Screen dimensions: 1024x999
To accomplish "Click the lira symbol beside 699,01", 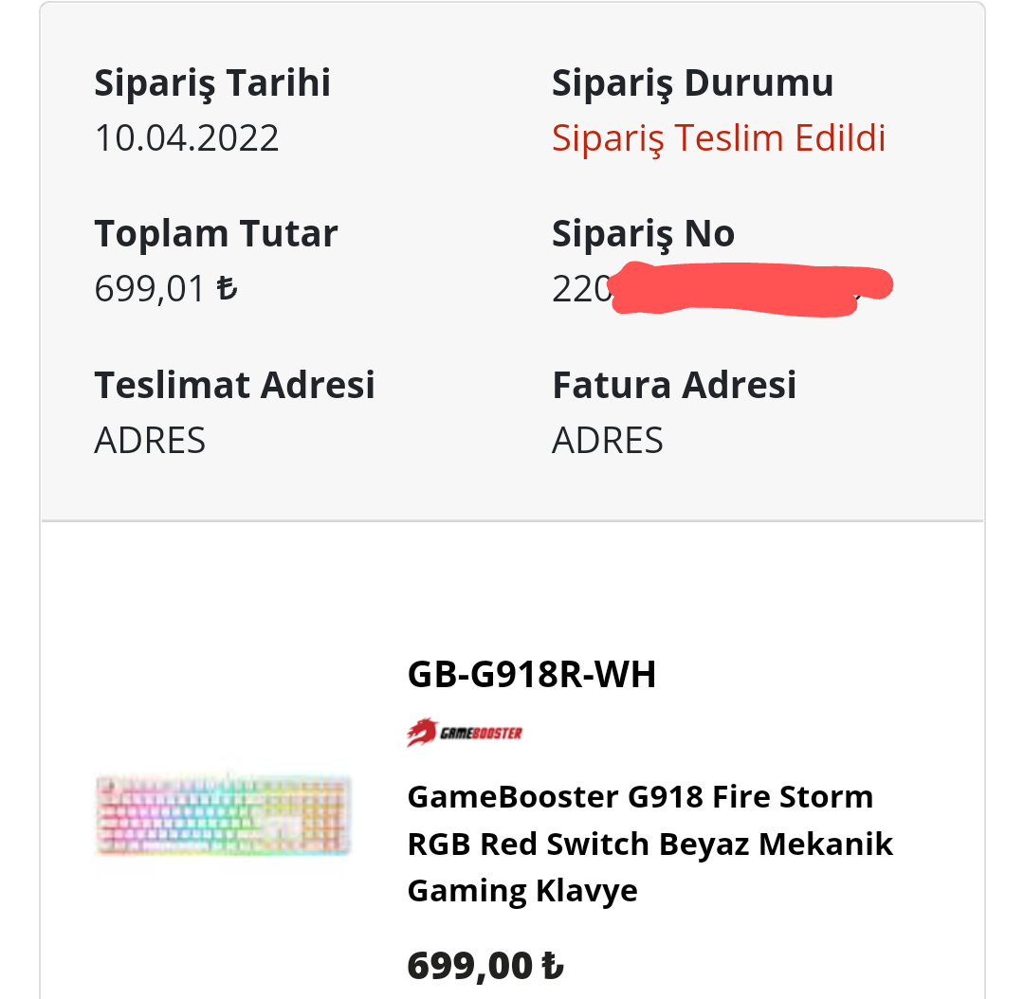I will point(227,289).
